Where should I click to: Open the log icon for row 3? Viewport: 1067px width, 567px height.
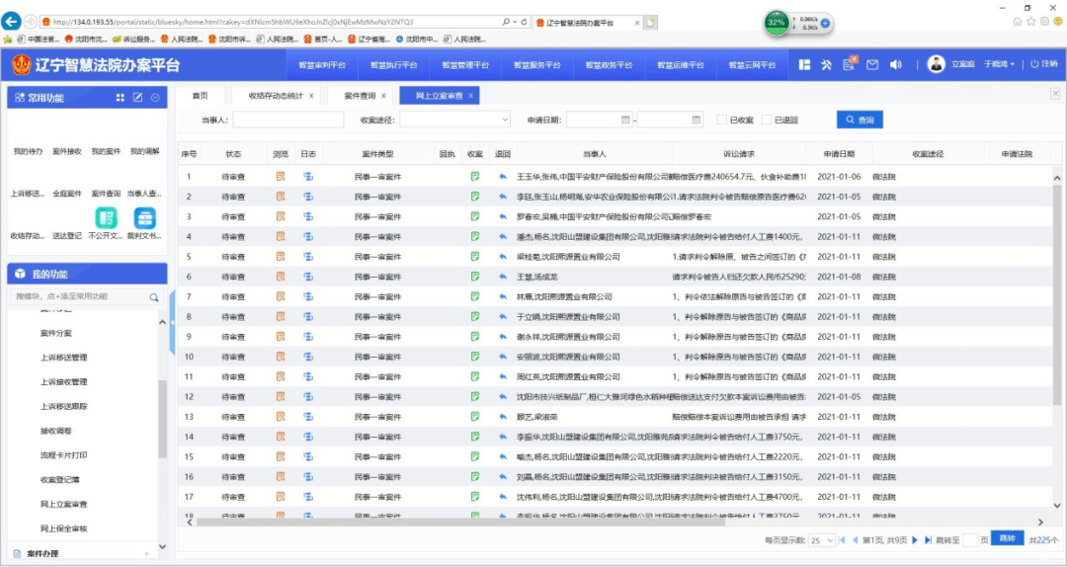coord(308,216)
